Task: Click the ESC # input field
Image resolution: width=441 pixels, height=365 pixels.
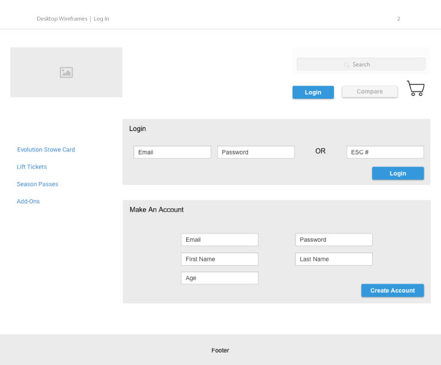Action: click(x=385, y=153)
